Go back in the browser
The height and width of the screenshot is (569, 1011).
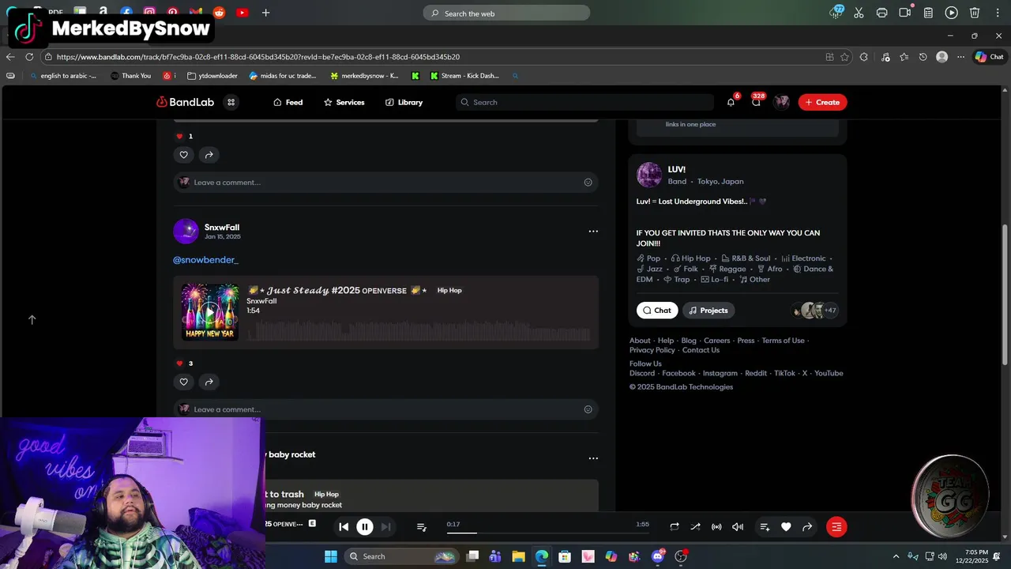[x=10, y=57]
